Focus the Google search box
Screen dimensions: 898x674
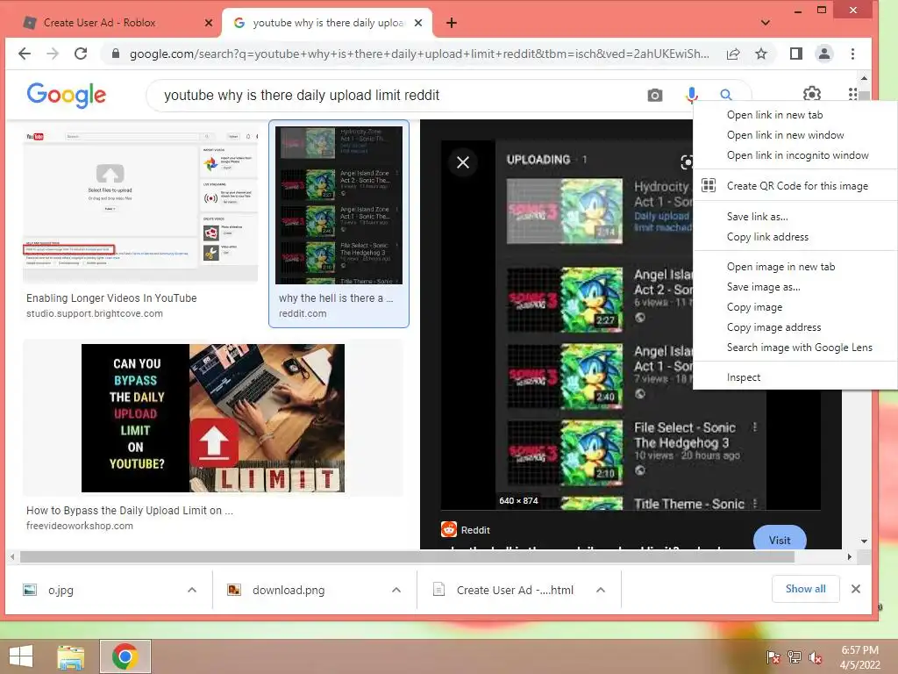tap(396, 95)
